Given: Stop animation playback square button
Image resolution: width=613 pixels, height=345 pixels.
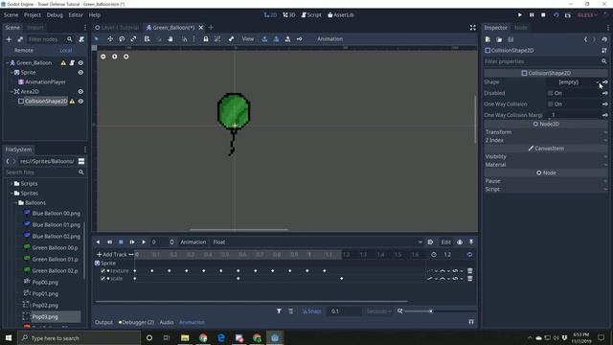Looking at the screenshot, I should (121, 242).
